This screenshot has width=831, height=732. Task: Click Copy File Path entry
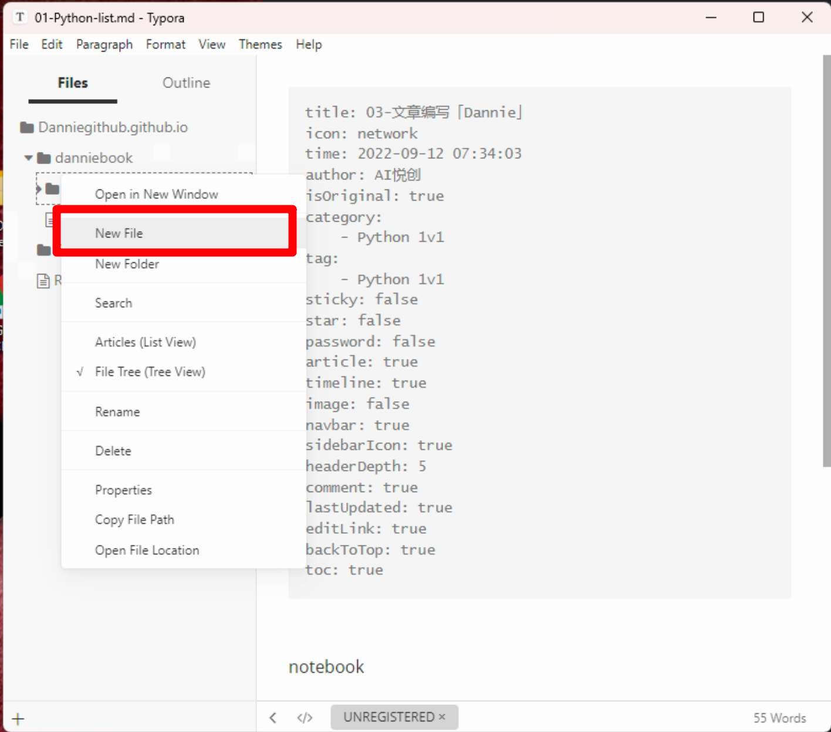(x=135, y=520)
